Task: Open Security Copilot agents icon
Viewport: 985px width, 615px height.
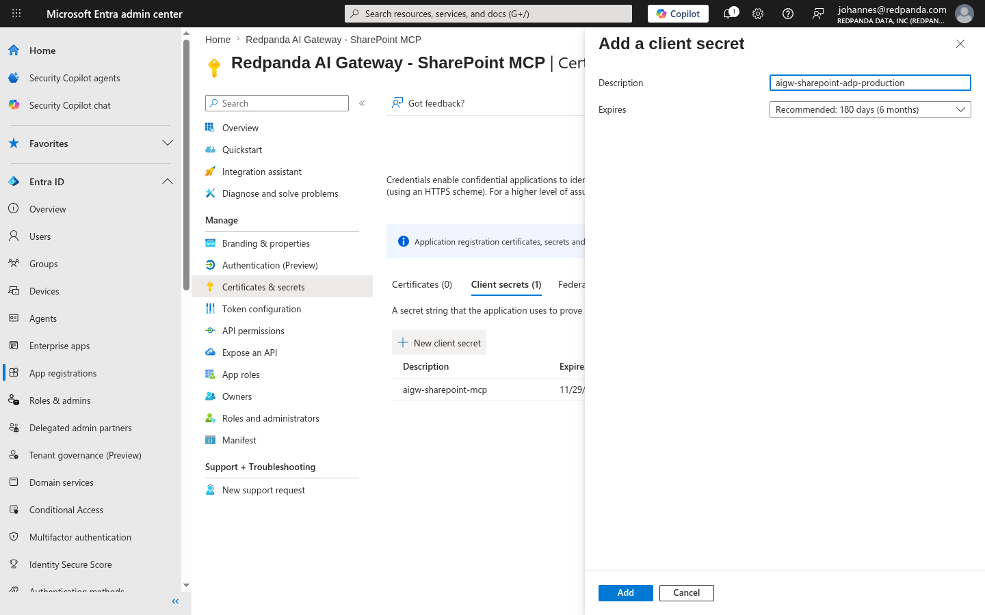Action: click(x=14, y=78)
